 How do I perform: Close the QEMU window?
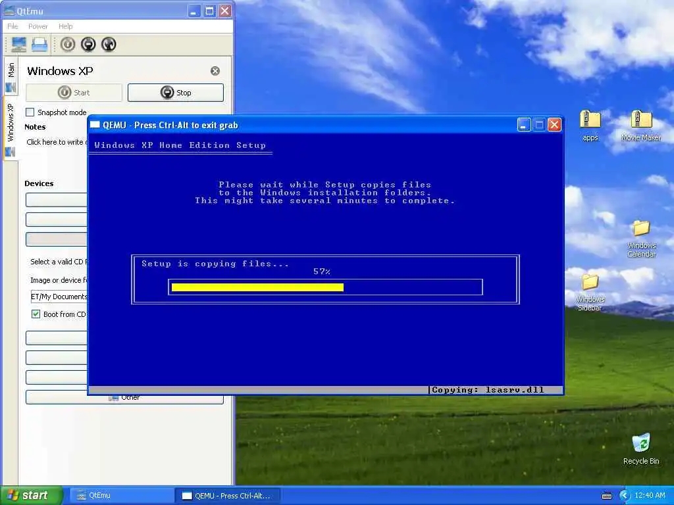[554, 125]
